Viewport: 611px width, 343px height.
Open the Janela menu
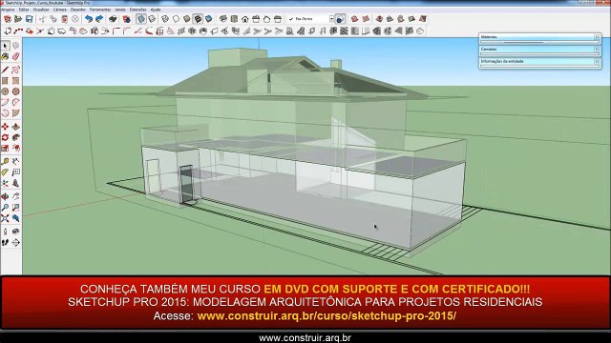pos(120,10)
